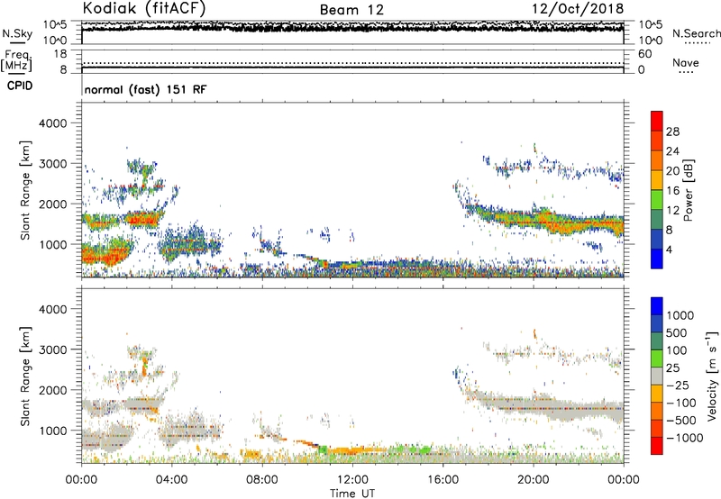Click the '04:00' time axis tick label
This screenshot has width=721, height=499.
click(x=171, y=480)
